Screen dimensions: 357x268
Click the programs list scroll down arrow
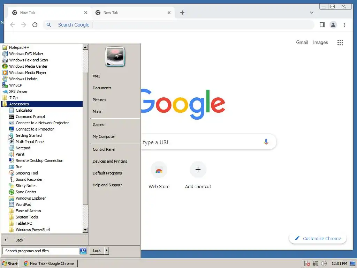[85, 230]
